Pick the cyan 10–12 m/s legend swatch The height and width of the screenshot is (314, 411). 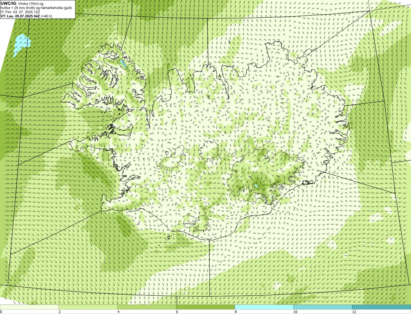click(x=323, y=307)
